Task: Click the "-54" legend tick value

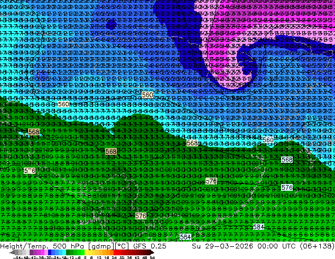Action: [17, 257]
